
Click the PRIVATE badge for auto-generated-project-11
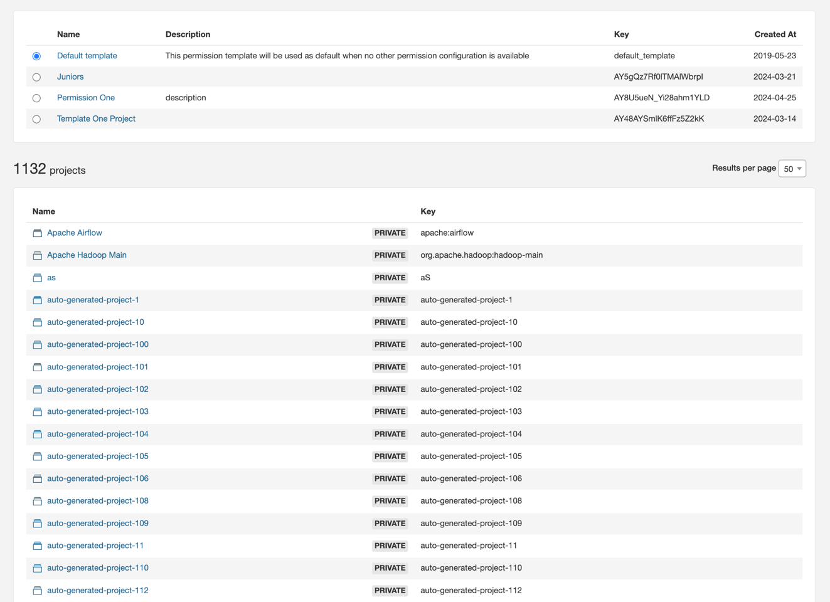point(390,546)
